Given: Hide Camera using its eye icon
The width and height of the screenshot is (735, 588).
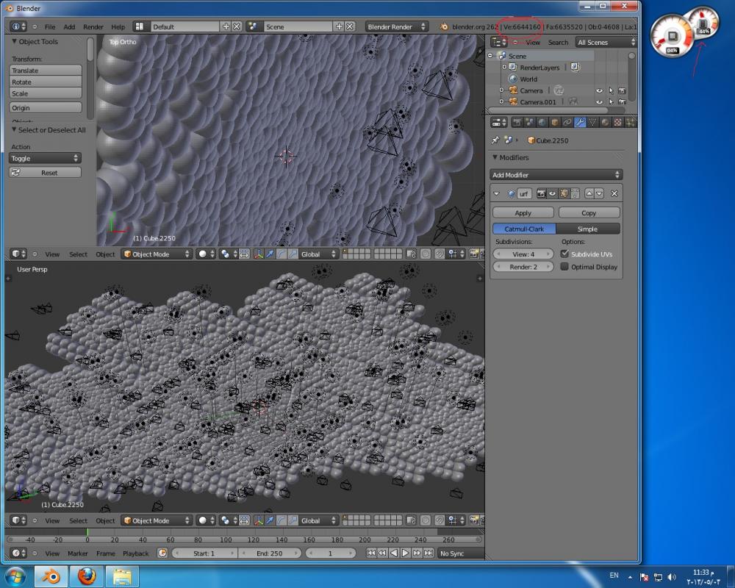Looking at the screenshot, I should [599, 90].
